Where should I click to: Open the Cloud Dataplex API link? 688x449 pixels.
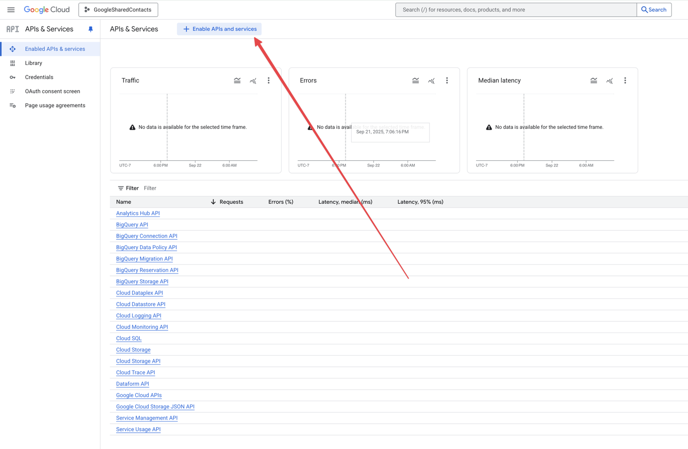pyautogui.click(x=139, y=293)
